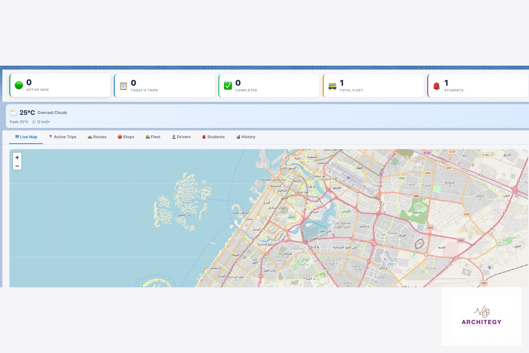Click the red backpack Students card icon

click(437, 86)
